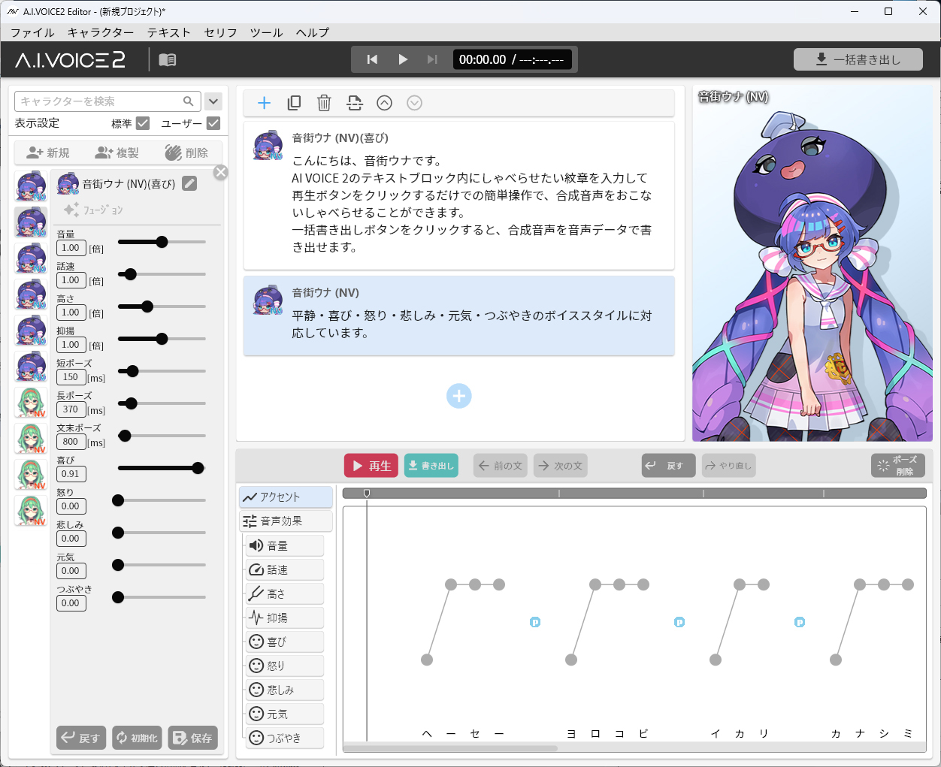Add a new text block with plus icon
941x767 pixels.
[x=264, y=103]
